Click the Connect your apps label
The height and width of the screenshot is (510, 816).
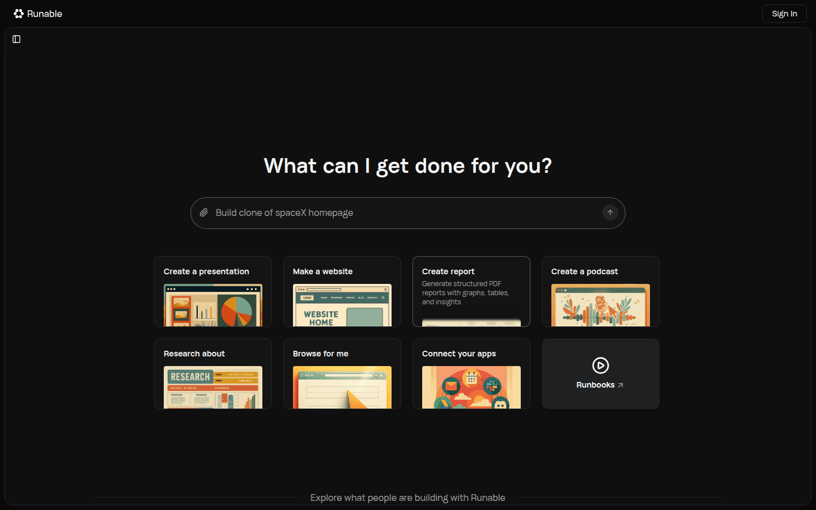459,354
